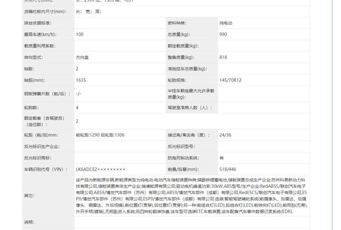Viewport: 341px width, 230px height.
Task: Click tire specification 145/70R12
Action: 230,80
